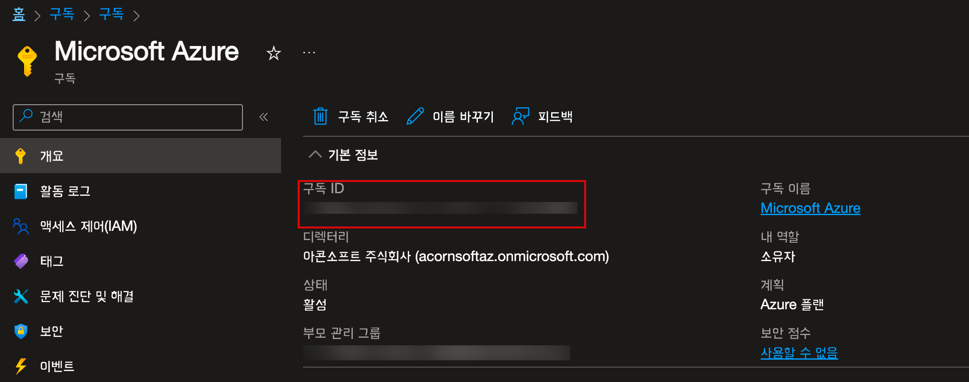Image resolution: width=969 pixels, height=382 pixels.
Task: Click the purple 태그 icon
Action: coord(21,262)
